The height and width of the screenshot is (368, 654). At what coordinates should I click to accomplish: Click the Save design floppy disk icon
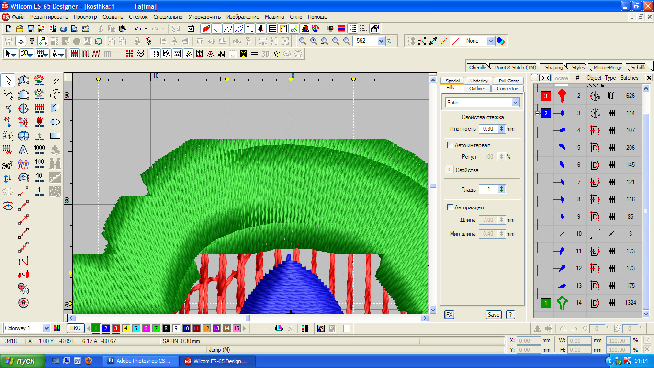click(31, 29)
